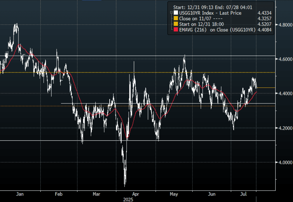
Task: Click the 4.4334 last price value in legend
Action: click(265, 13)
